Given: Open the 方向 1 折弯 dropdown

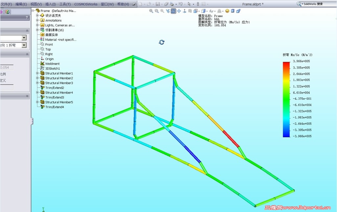Looking at the screenshot, I should [24, 45].
